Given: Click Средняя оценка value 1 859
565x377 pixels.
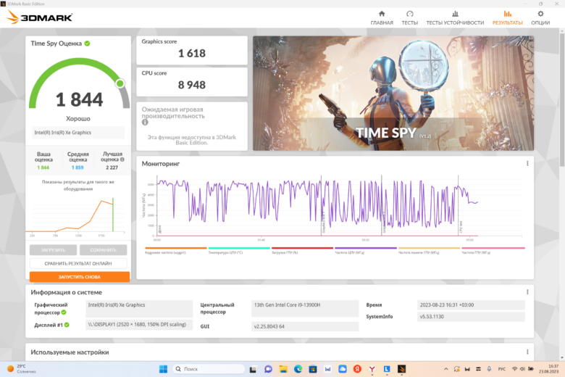Looking at the screenshot, I should [78, 167].
